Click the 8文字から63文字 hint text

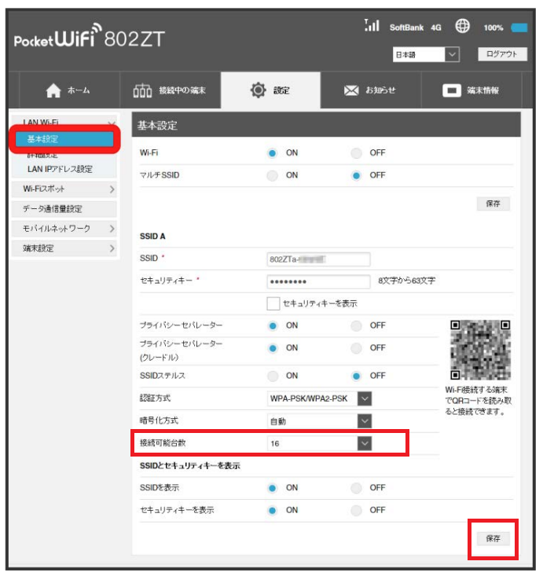(x=407, y=281)
